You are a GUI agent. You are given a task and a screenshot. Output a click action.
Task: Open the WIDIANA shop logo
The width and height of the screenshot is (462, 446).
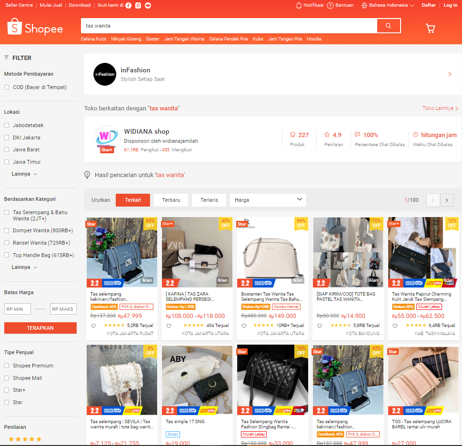[107, 139]
